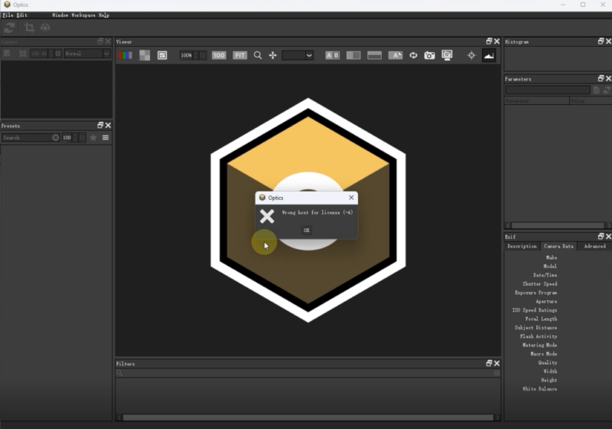
Task: Select the pan move tool icon
Action: coord(272,55)
